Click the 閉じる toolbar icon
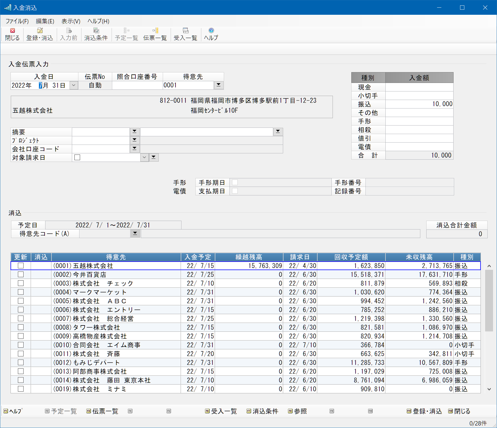The image size is (497, 428). click(12, 34)
